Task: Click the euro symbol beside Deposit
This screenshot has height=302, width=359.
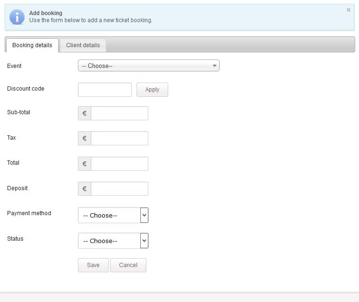Action: point(85,189)
